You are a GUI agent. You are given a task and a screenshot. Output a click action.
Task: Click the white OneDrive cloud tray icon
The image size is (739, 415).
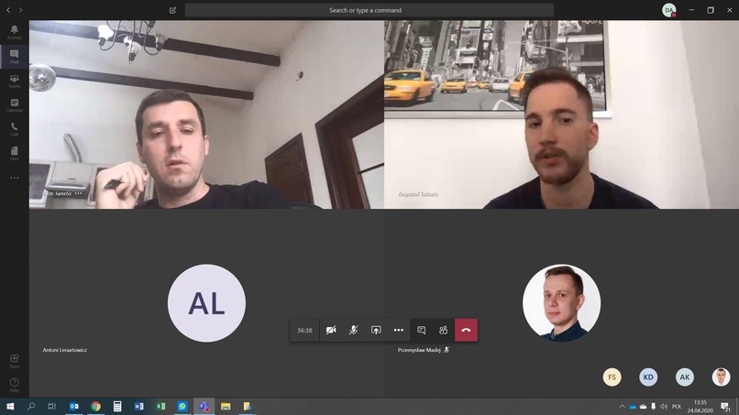pyautogui.click(x=643, y=407)
